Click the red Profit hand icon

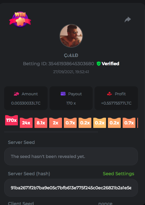pos(110,94)
